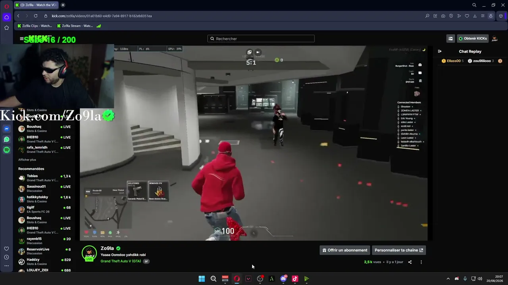Open sidebar history clock icon

pos(6,257)
